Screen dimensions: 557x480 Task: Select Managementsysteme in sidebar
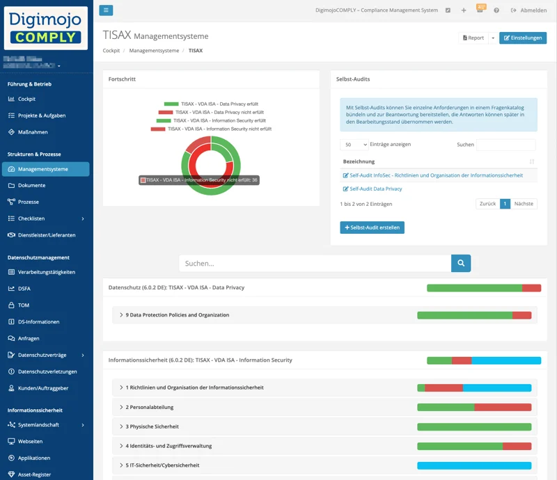[x=46, y=169]
